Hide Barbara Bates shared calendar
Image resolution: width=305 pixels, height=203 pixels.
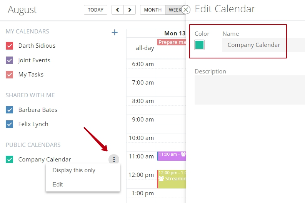pyautogui.click(x=9, y=110)
